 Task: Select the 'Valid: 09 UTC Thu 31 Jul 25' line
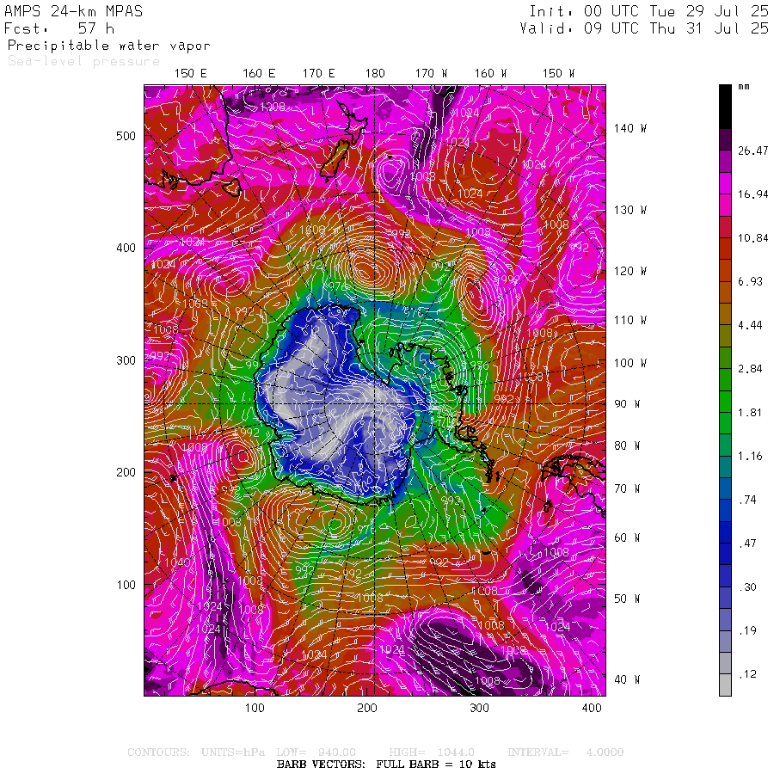point(644,28)
